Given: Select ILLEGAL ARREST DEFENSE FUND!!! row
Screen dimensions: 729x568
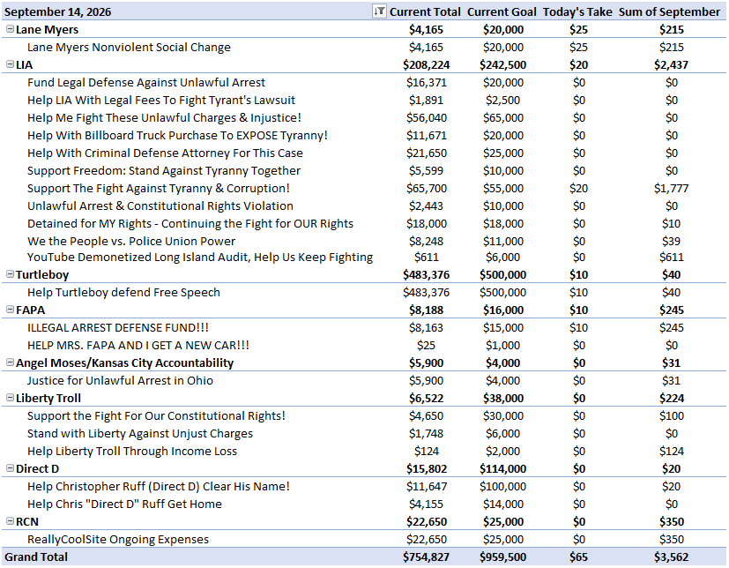Looking at the screenshot, I should 364,327.
